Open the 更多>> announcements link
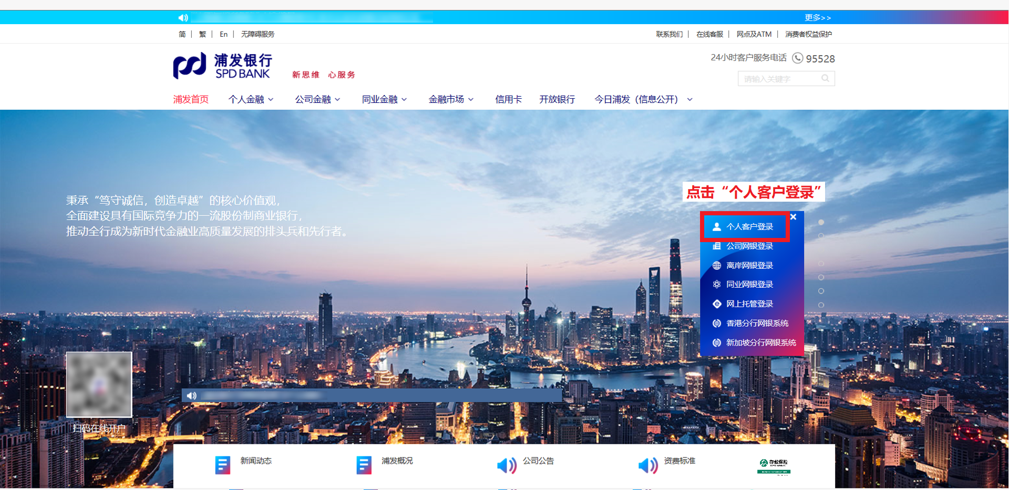This screenshot has height=490, width=1009. (x=818, y=18)
